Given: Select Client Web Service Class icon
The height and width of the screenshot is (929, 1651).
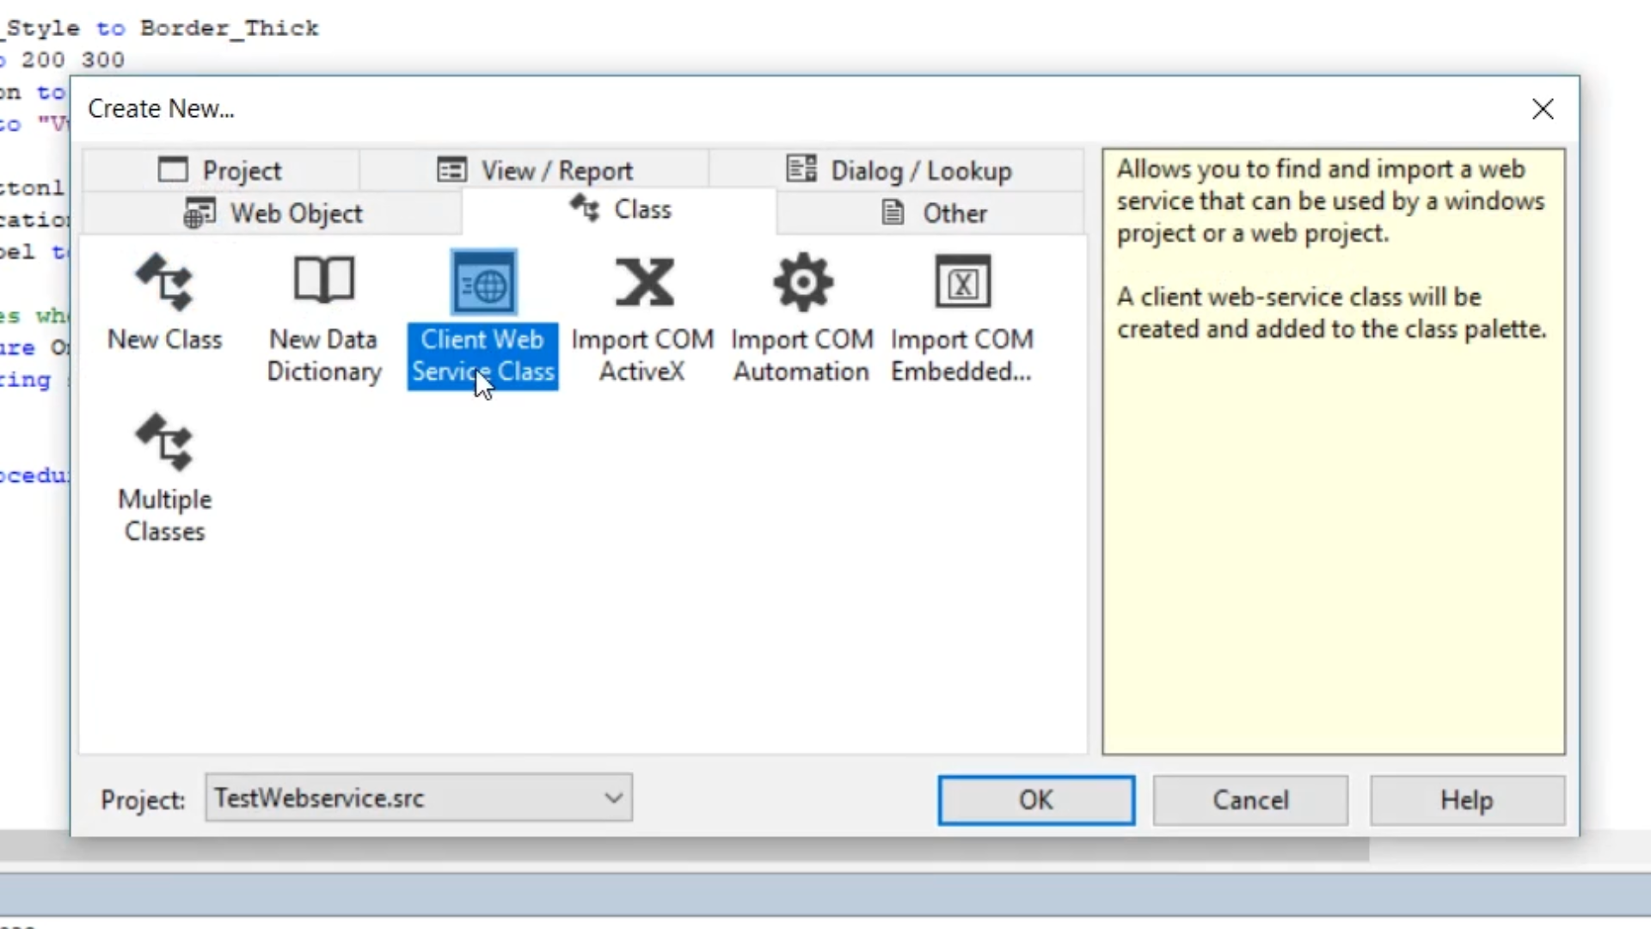Looking at the screenshot, I should pyautogui.click(x=483, y=283).
